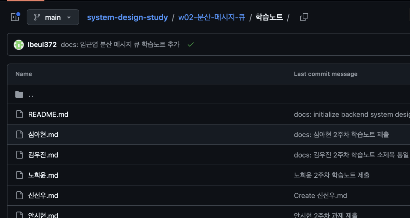Show commit status via green checkmark
The width and height of the screenshot is (410, 218).
point(191,44)
